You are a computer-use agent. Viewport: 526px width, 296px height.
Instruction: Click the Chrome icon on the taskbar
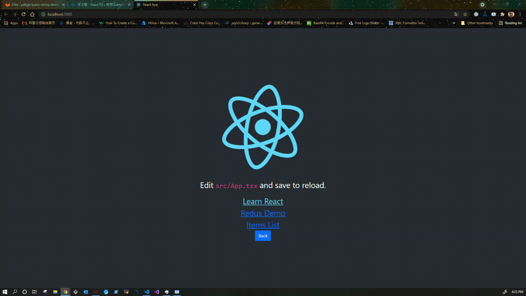65,292
